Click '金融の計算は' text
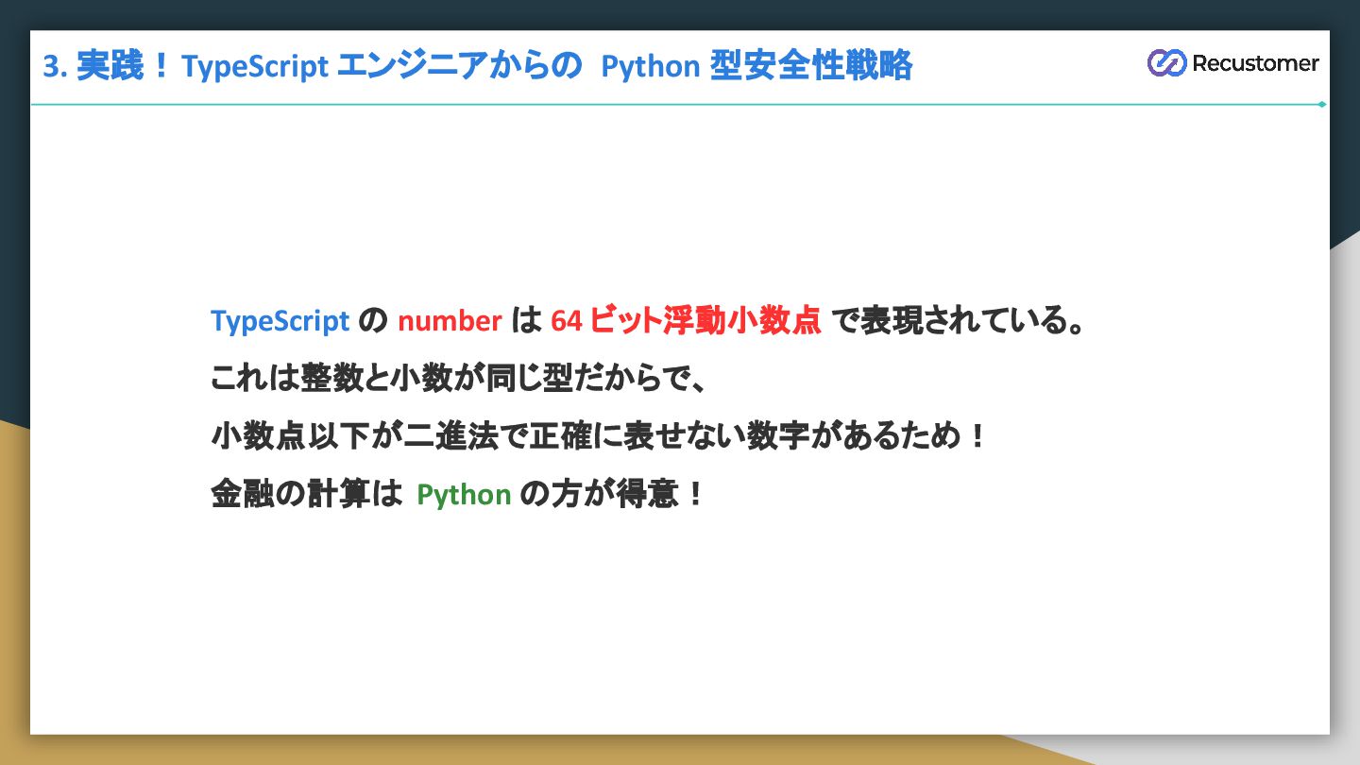1360x765 pixels. pos(307,494)
